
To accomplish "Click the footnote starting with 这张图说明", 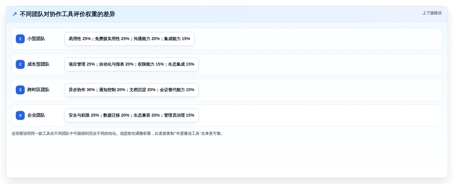I will click(118, 134).
